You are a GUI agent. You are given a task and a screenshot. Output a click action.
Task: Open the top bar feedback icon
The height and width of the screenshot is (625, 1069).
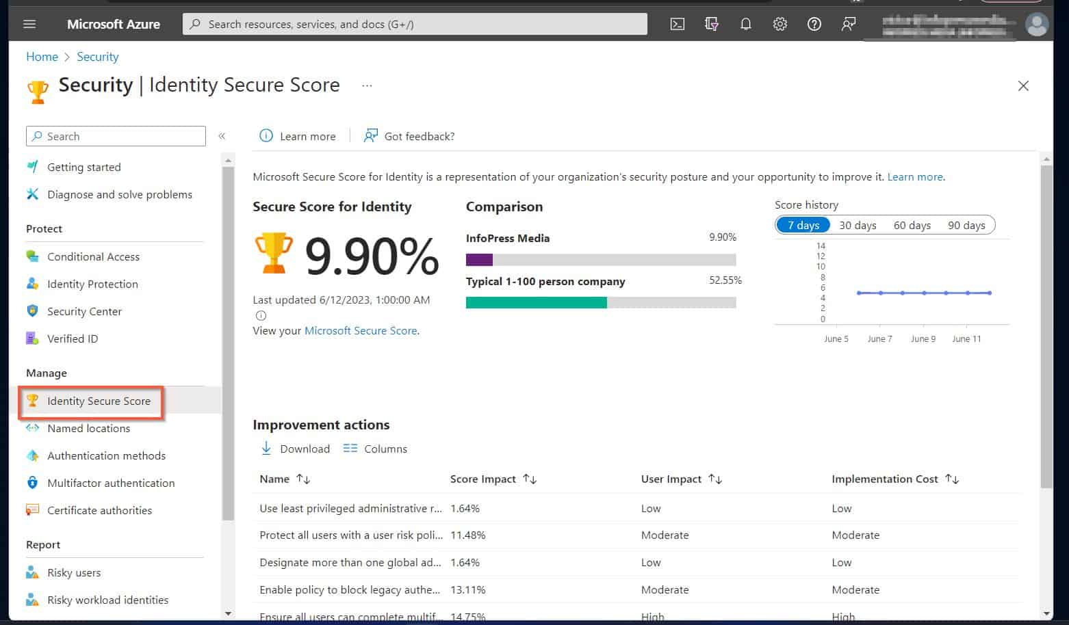849,24
